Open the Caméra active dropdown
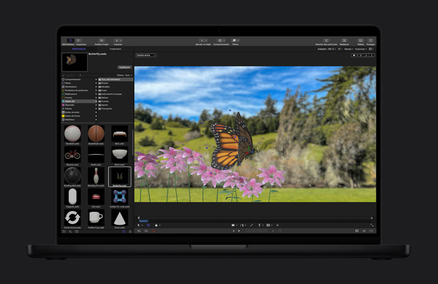Image resolution: width=438 pixels, height=284 pixels. tap(145, 55)
